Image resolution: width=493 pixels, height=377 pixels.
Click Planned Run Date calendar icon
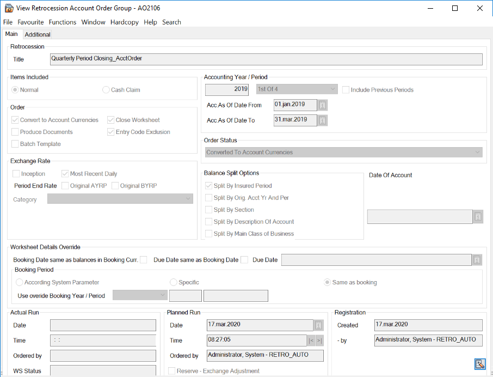coord(319,325)
